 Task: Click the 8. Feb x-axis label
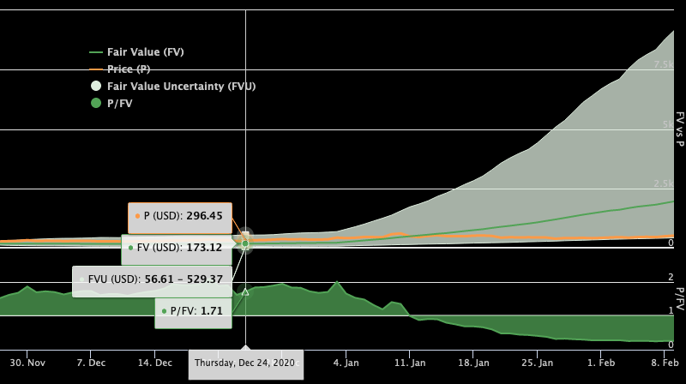[665, 363]
